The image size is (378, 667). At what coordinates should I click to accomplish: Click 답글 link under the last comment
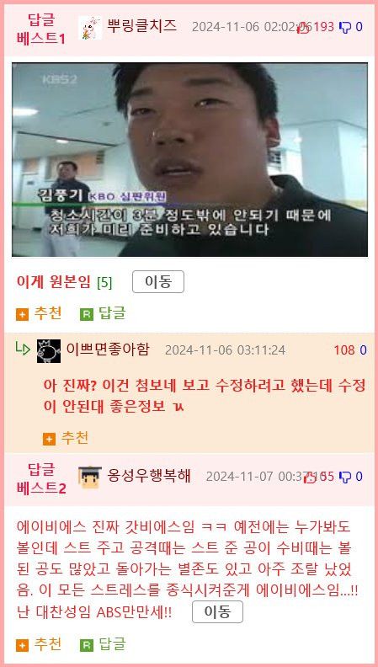click(x=112, y=644)
